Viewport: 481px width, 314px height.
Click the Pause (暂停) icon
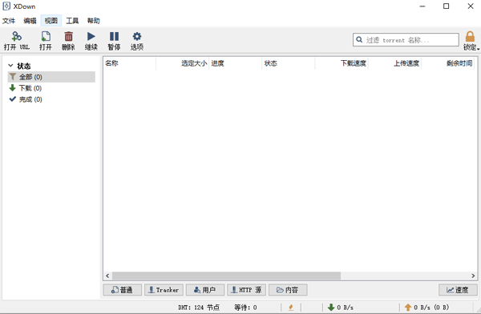(x=114, y=37)
